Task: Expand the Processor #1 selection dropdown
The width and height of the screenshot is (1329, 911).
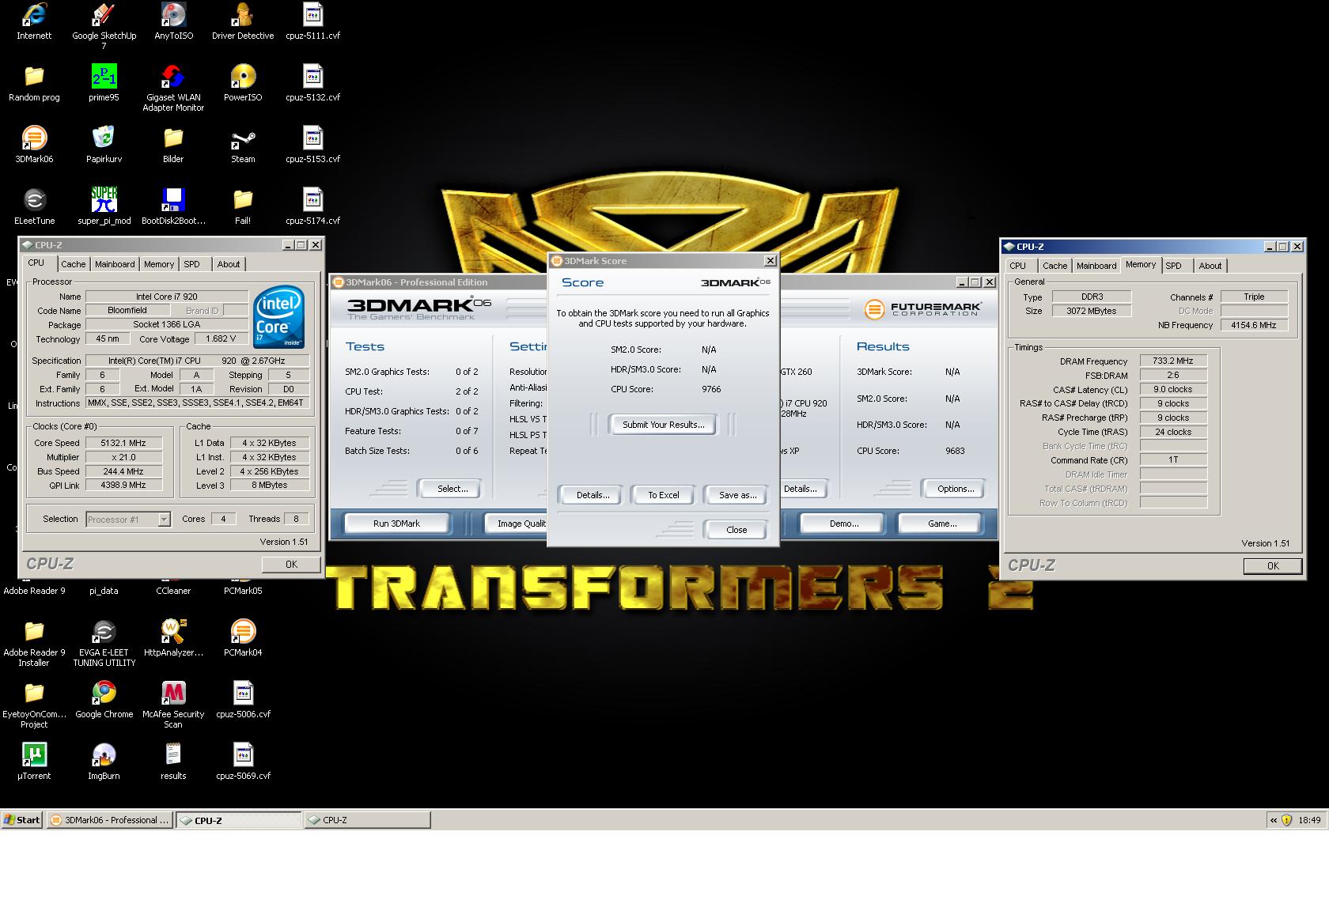Action: [x=164, y=520]
